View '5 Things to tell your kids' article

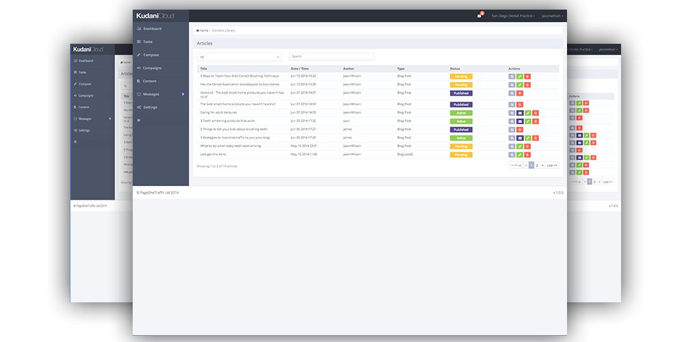coord(512,129)
